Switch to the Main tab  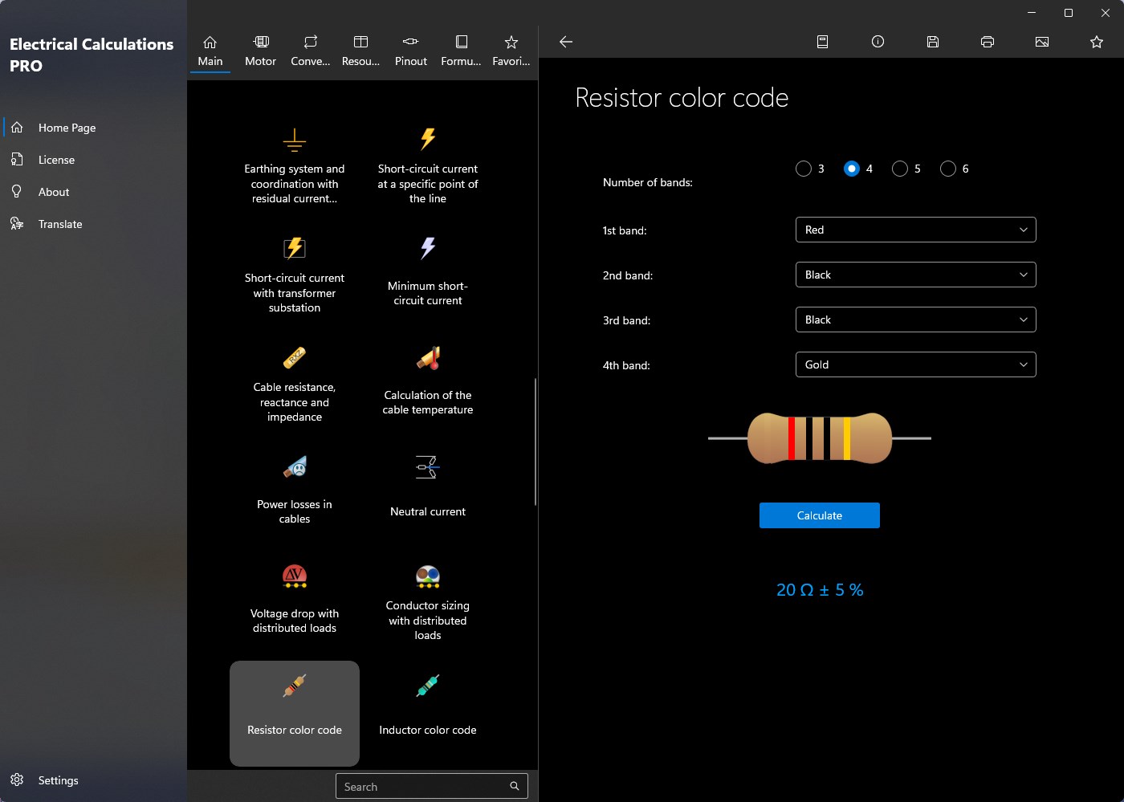(x=210, y=51)
